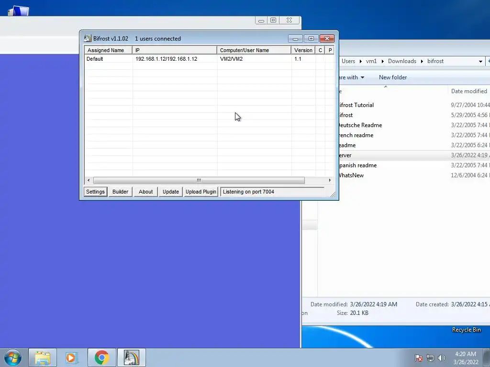Screen dimensions: 490x367
Task: Sort by Assigned Name column header
Action: 108,50
